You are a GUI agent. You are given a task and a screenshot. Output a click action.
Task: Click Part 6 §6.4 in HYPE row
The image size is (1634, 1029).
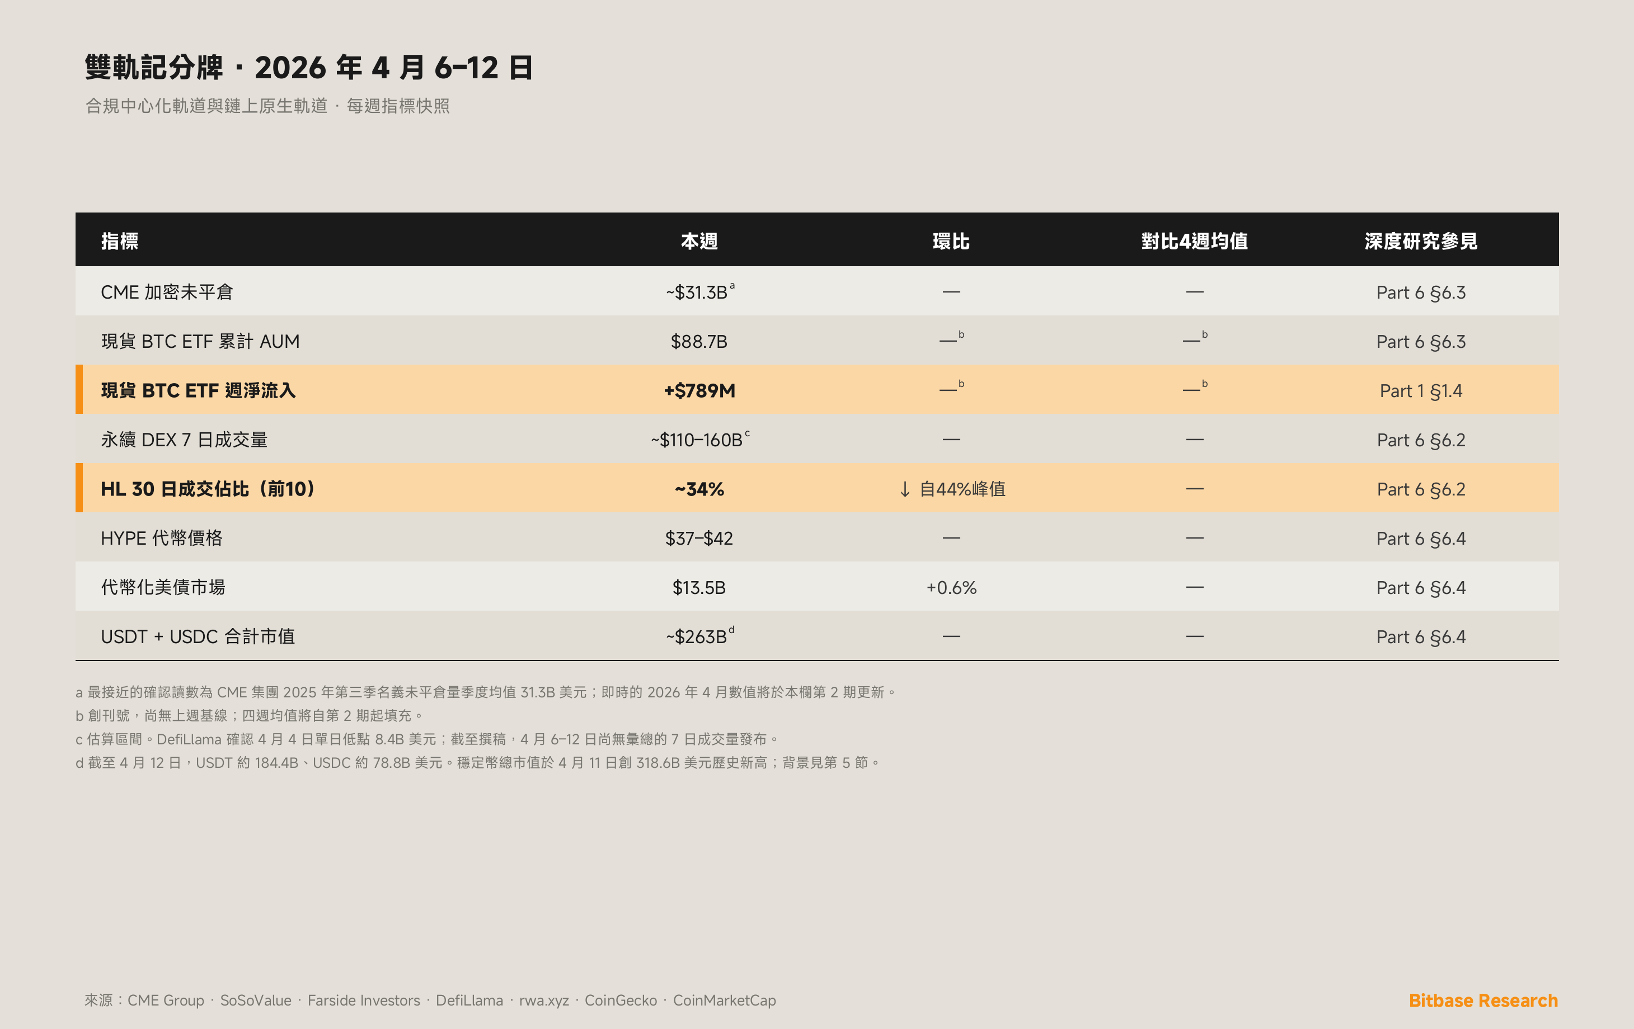pyautogui.click(x=1421, y=538)
